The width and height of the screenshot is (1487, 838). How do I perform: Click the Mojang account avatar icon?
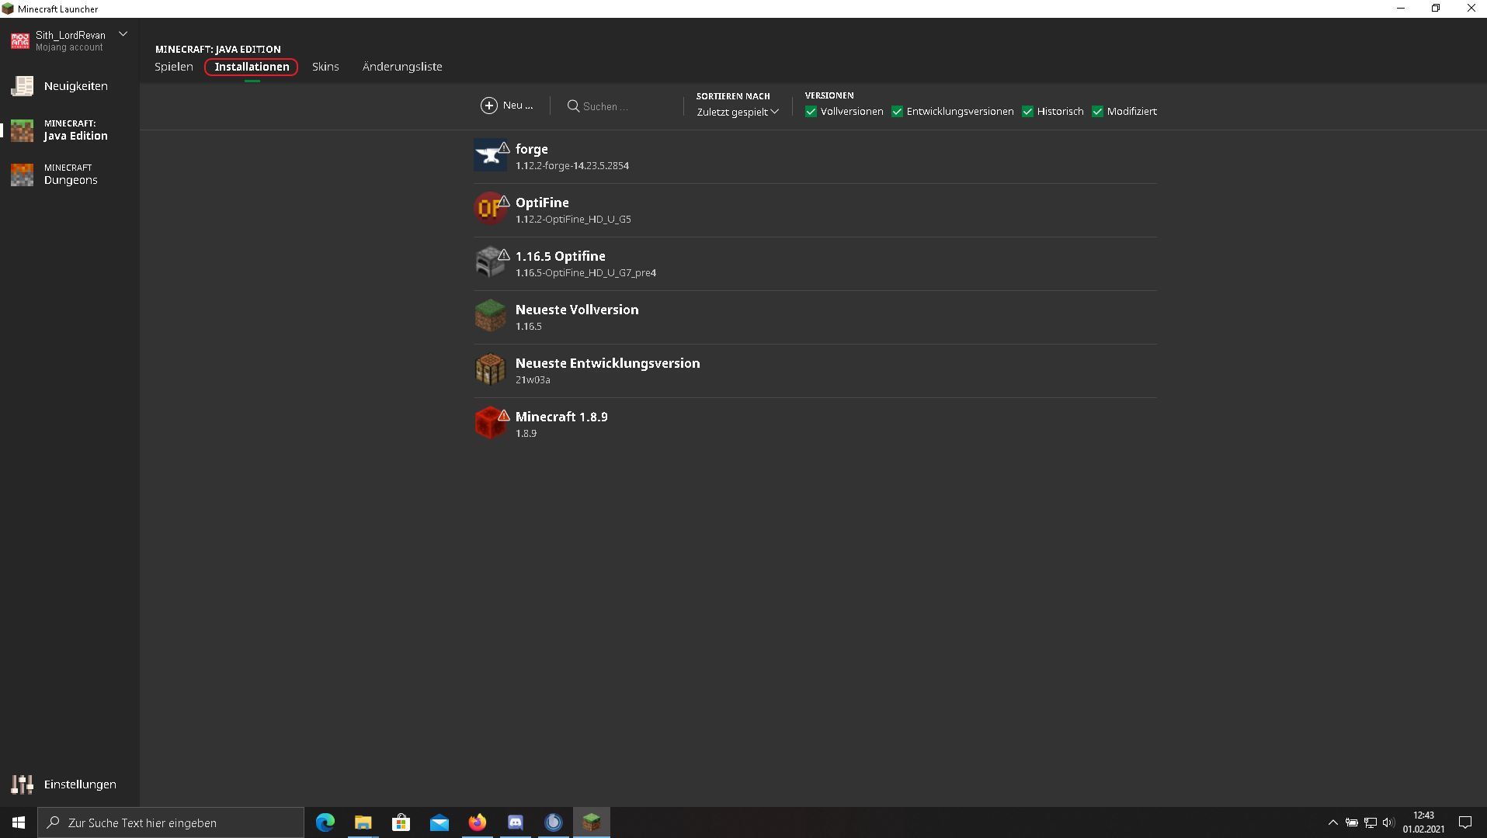pos(20,41)
